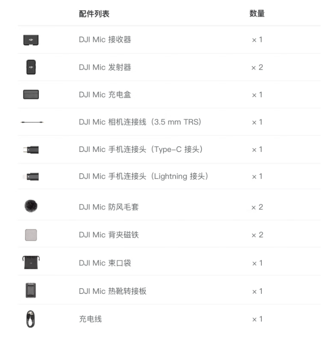
Task: Select the DJI Mic 发射器 label
Action: click(105, 67)
